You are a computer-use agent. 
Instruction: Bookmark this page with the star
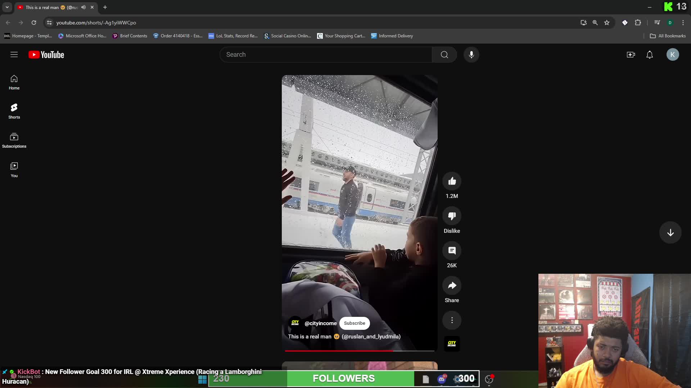(607, 23)
